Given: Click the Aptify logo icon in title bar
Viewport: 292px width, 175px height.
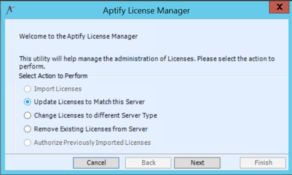Looking at the screenshot, I should point(11,10).
